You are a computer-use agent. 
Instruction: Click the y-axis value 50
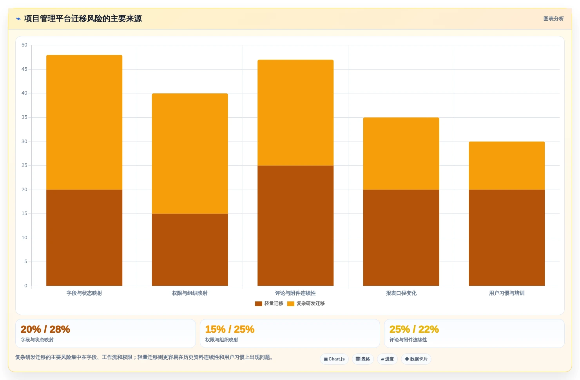[24, 45]
